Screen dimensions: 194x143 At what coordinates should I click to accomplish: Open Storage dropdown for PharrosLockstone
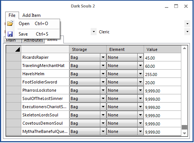(x=103, y=90)
